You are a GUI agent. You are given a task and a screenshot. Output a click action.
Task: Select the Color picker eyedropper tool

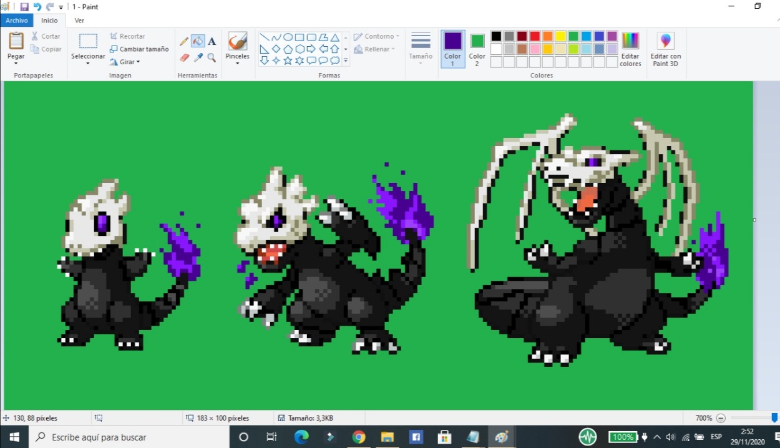198,57
